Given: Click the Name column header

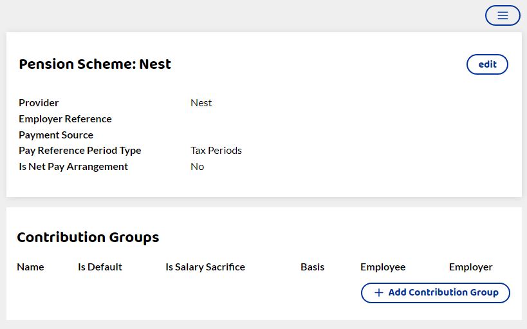Looking at the screenshot, I should point(30,267).
